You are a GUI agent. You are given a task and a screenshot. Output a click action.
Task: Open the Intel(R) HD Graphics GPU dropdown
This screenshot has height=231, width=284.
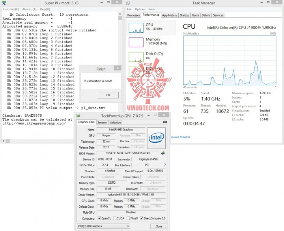point(103,226)
